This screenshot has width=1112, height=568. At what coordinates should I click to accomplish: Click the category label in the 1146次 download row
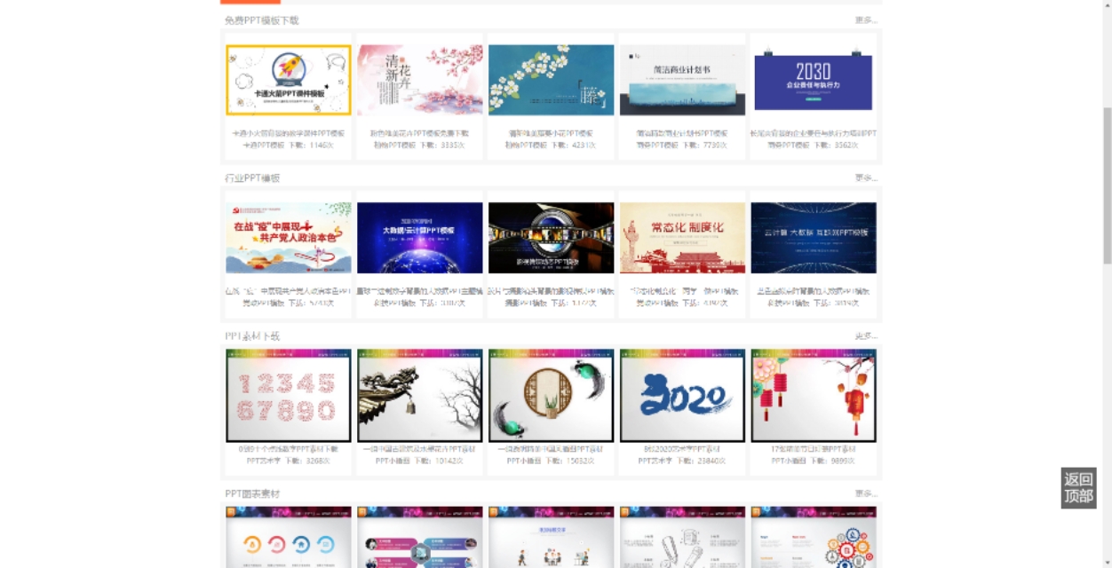(x=263, y=145)
